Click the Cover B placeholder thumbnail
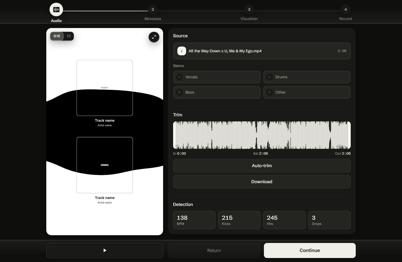Image resolution: width=402 pixels, height=262 pixels. tap(105, 165)
